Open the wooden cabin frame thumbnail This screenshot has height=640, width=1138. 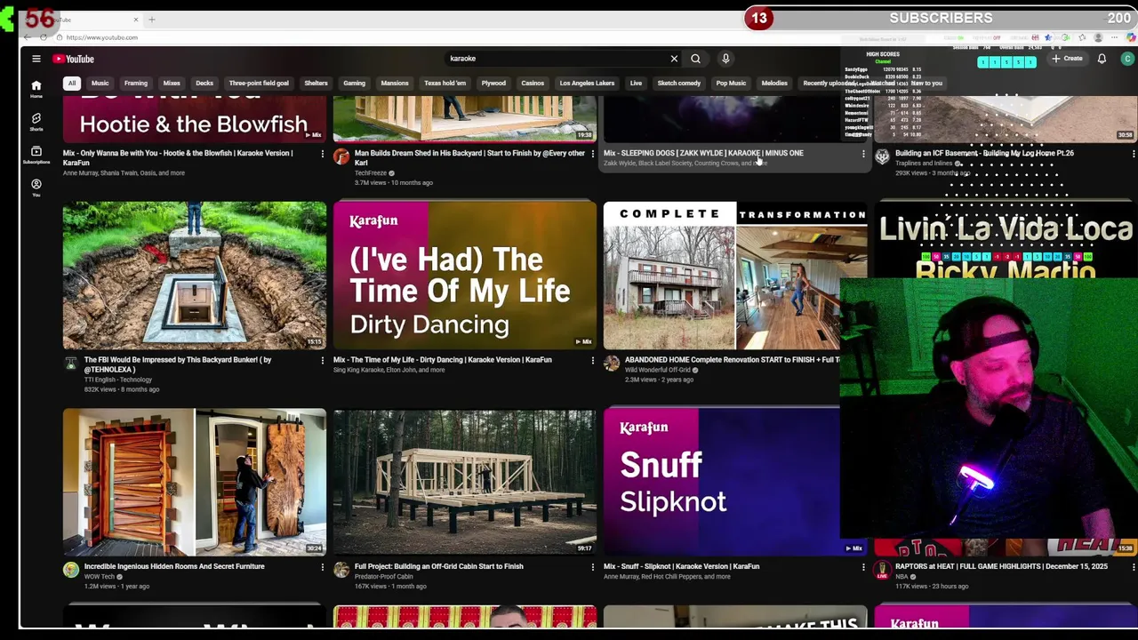pyautogui.click(x=465, y=482)
